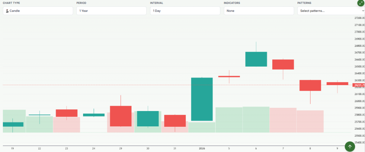
Task: Click the date label 6 on axis
Action: [x=256, y=148]
